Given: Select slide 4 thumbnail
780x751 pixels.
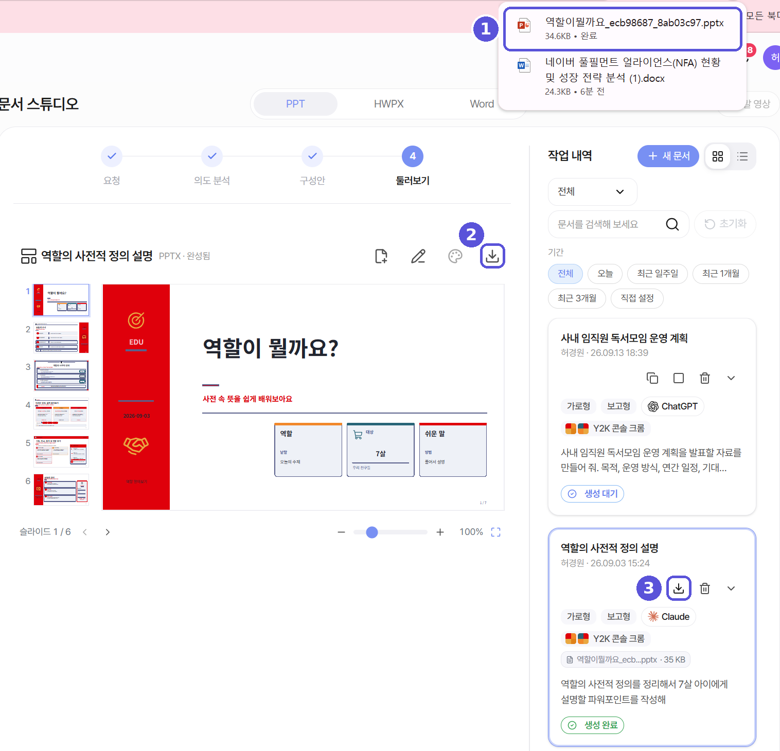Looking at the screenshot, I should (61, 414).
